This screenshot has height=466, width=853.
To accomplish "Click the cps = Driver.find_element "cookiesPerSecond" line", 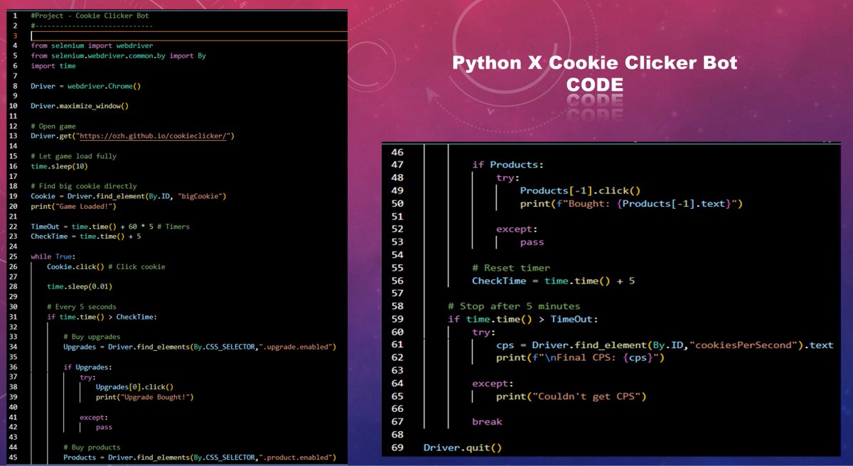I will point(665,345).
